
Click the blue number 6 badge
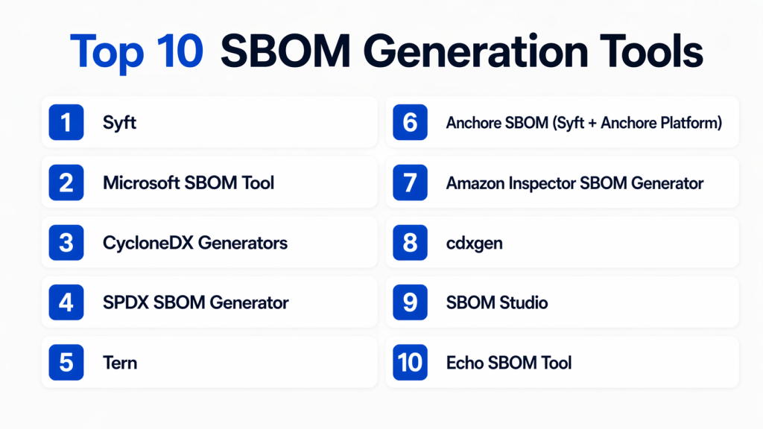point(410,122)
